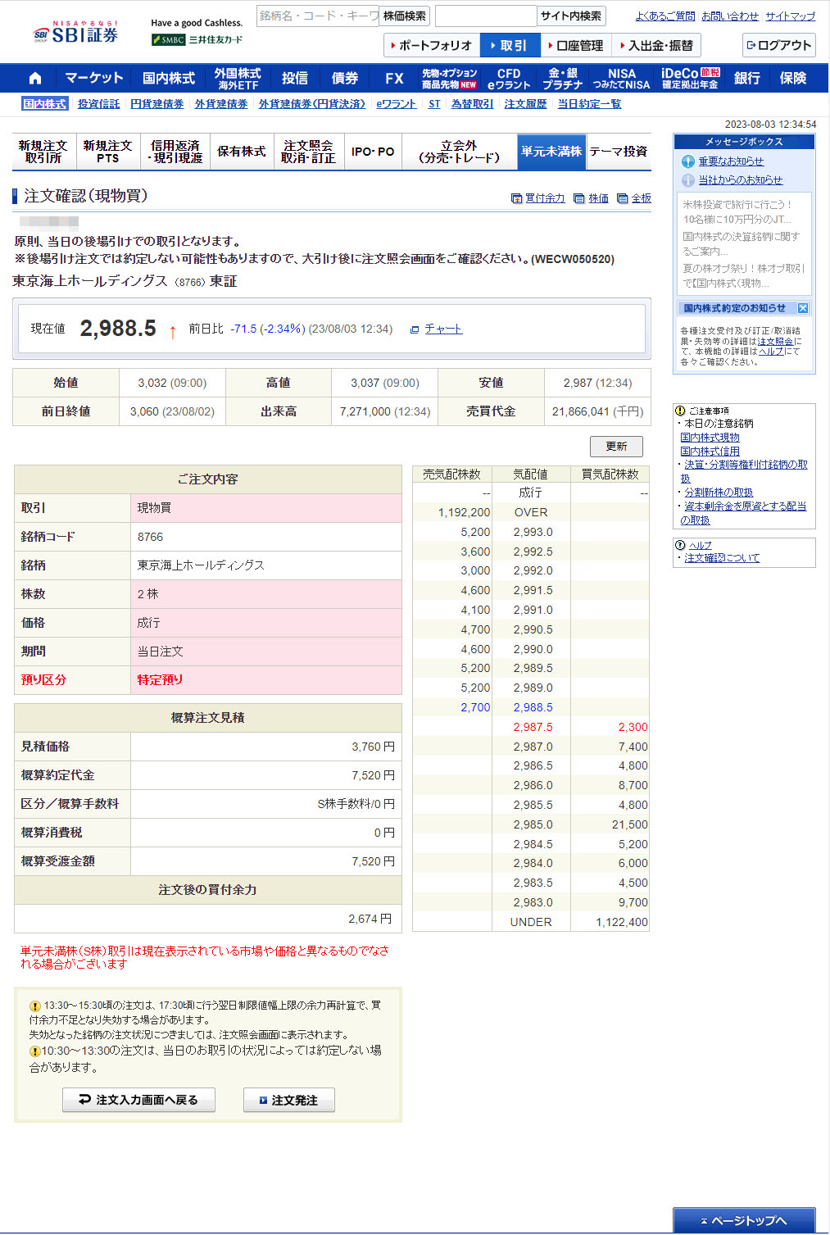Click the stock name search input field
830x1235 pixels.
point(318,16)
